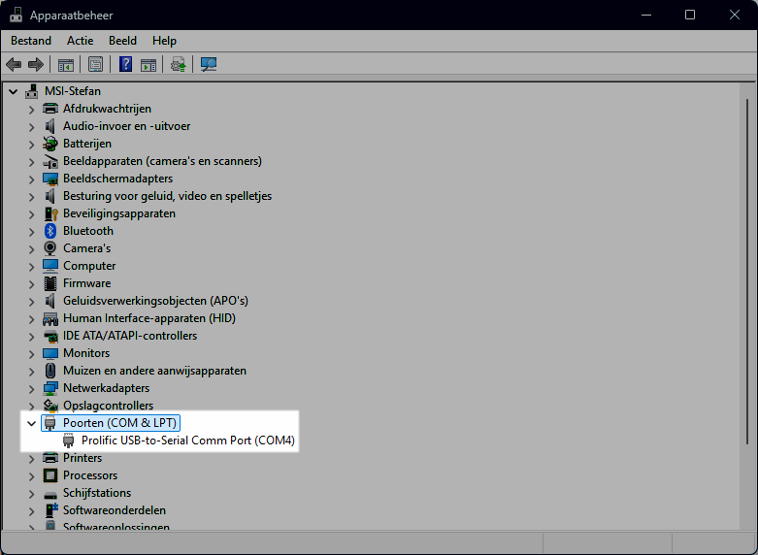The image size is (758, 555).
Task: Click the Update driver toolbar icon
Action: 178,65
